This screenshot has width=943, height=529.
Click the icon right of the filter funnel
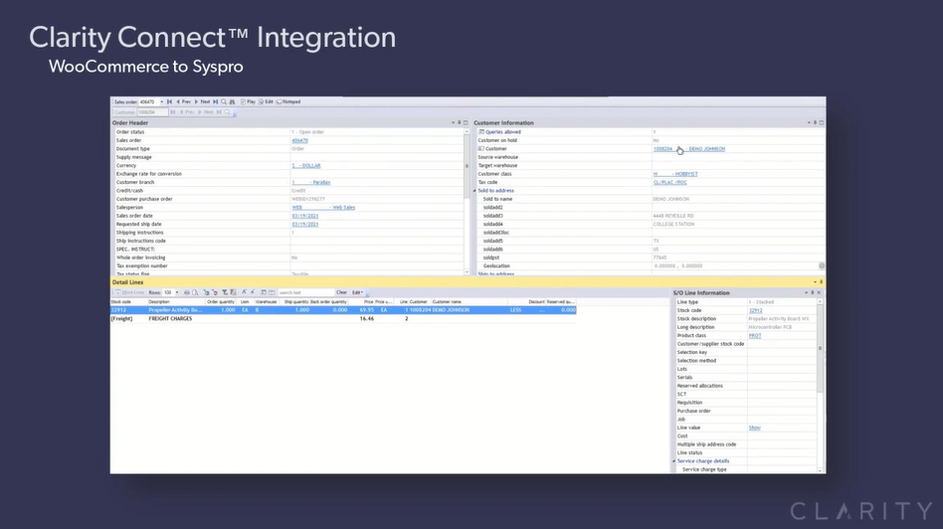(234, 292)
